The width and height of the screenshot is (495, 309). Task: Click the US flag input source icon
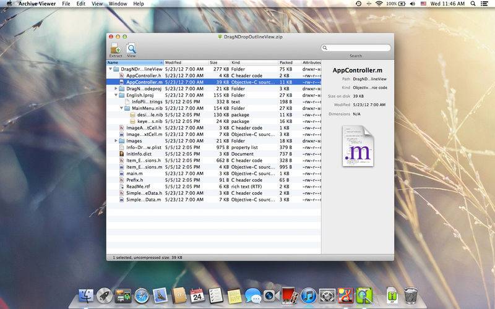423,4
